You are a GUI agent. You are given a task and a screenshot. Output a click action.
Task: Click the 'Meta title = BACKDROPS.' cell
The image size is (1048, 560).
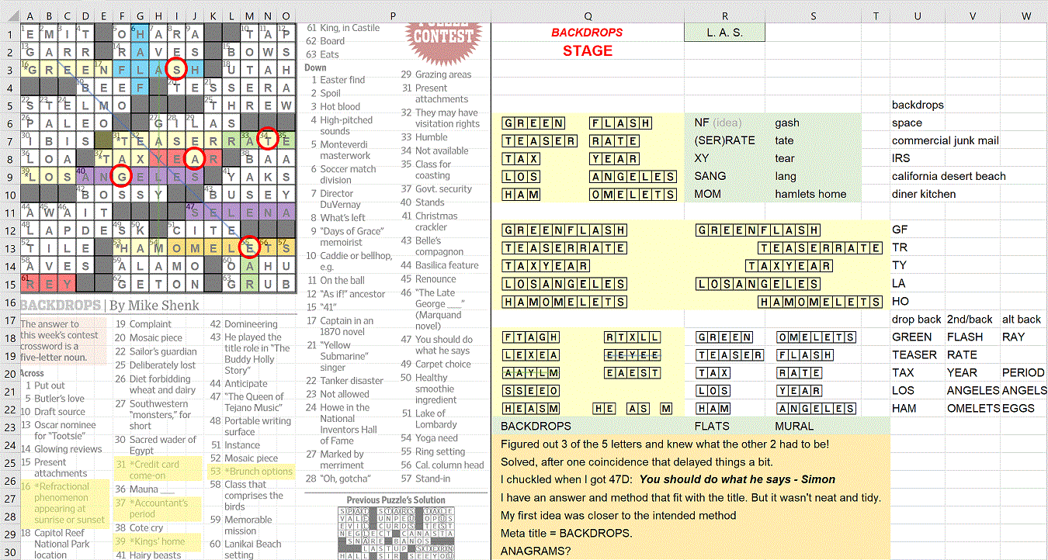[x=588, y=533]
